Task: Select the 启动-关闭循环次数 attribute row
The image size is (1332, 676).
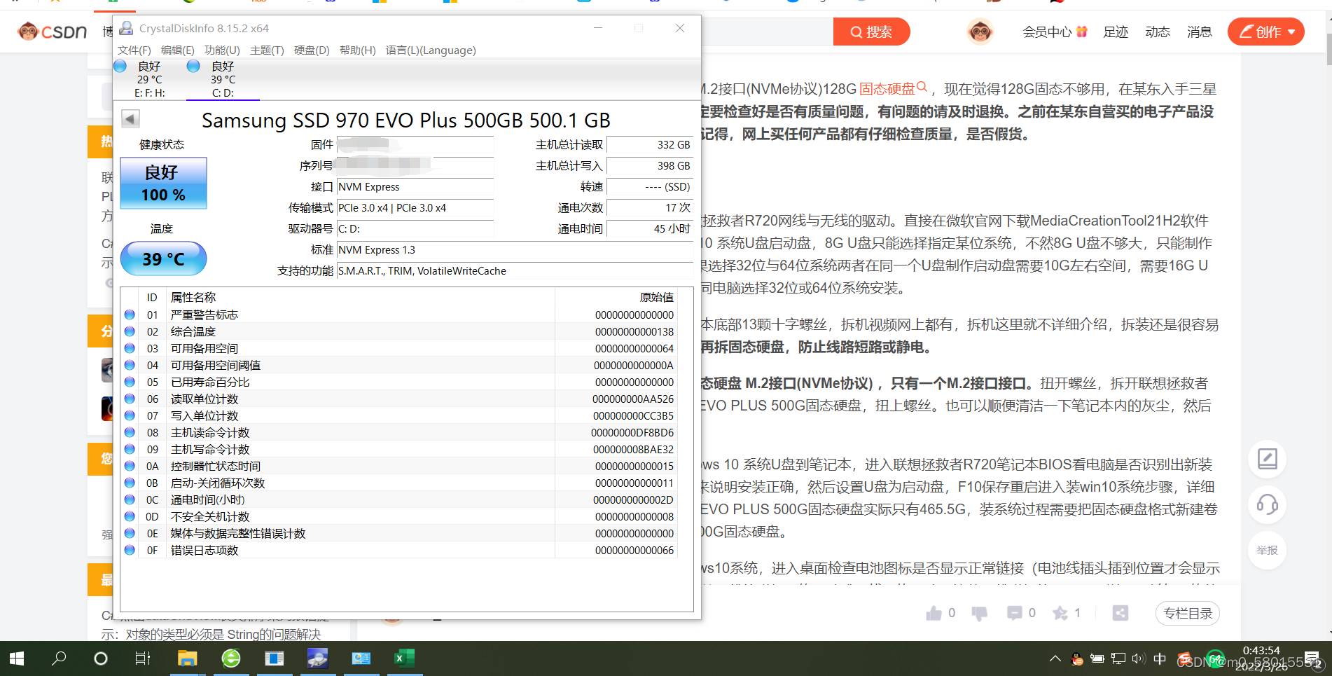Action: tap(399, 483)
